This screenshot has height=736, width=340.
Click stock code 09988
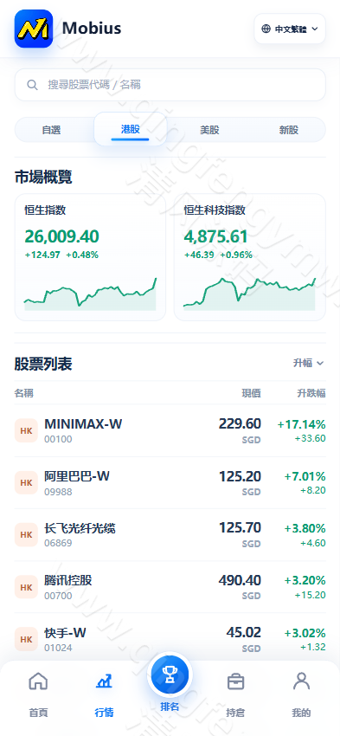[58, 492]
